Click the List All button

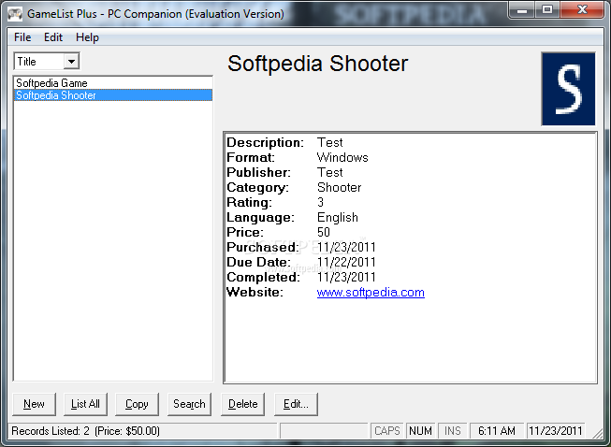point(85,404)
